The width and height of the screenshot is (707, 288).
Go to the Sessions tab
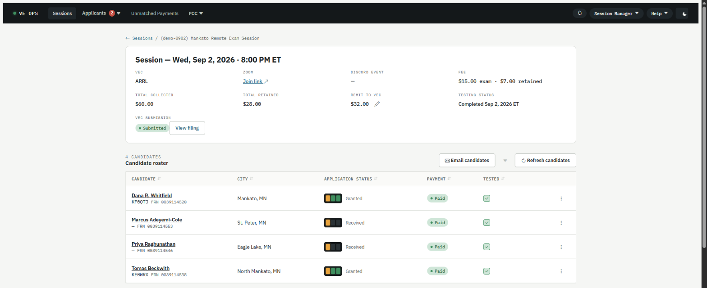[62, 13]
